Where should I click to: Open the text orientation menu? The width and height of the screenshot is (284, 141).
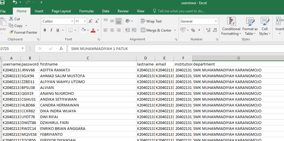click(129, 21)
